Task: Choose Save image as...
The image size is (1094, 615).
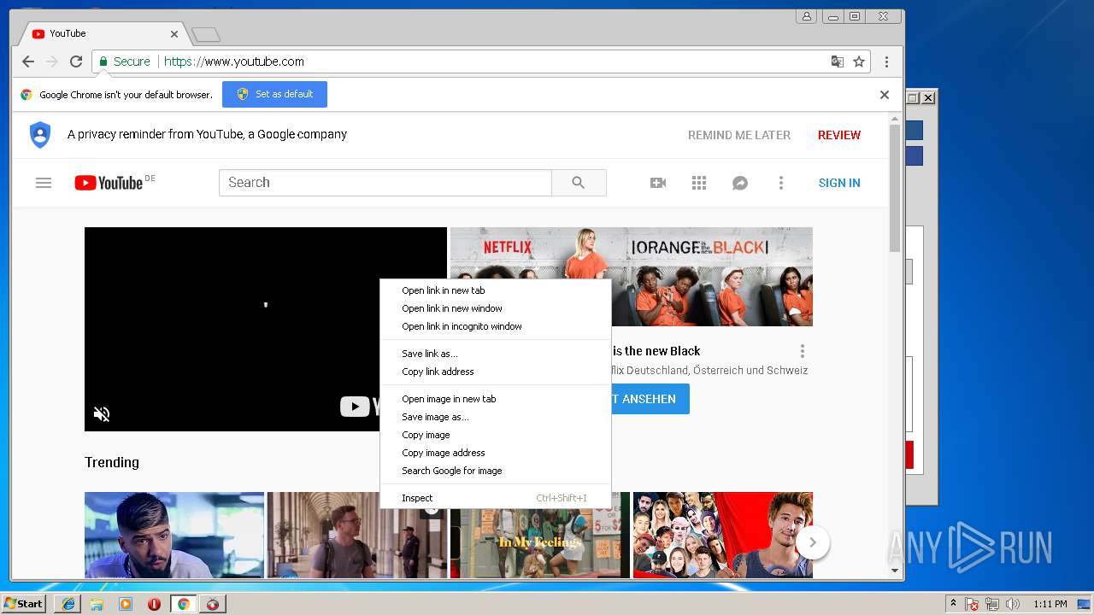Action: [496, 417]
